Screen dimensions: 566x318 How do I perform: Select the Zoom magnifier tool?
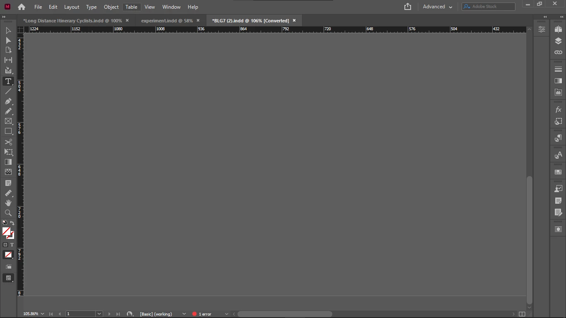tap(8, 213)
